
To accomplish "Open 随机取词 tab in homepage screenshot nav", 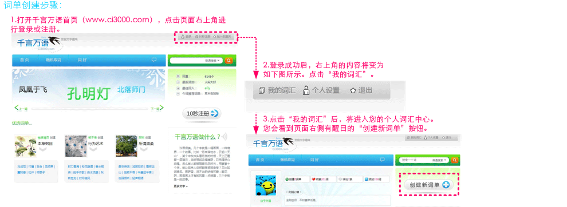I will tap(53, 60).
